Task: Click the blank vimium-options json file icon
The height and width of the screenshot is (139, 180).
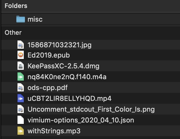Action: coord(20,120)
